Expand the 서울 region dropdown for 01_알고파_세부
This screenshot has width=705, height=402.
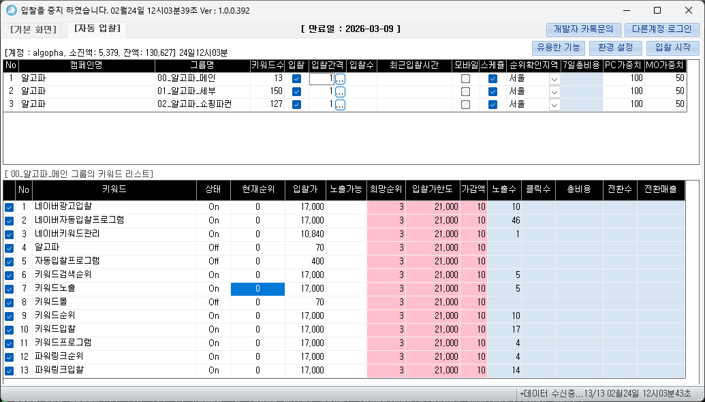pos(554,93)
